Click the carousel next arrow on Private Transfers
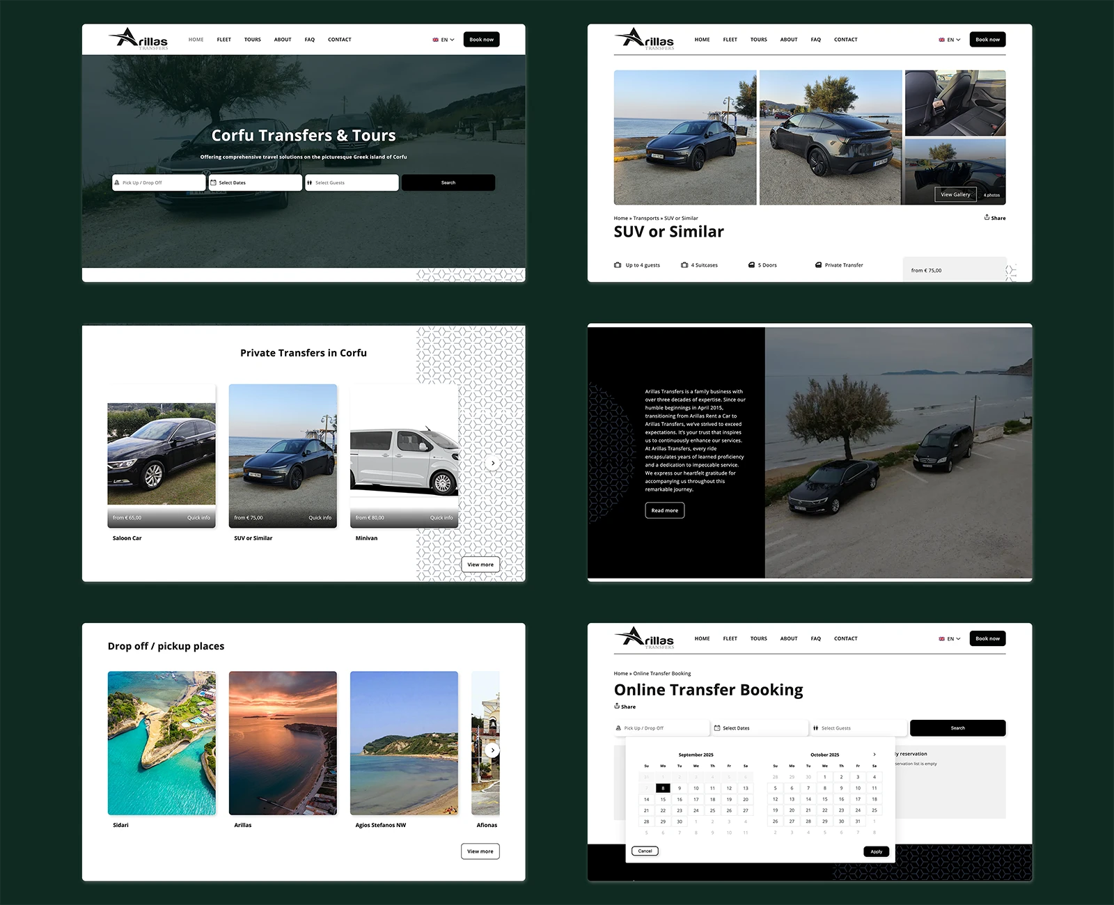Image resolution: width=1114 pixels, height=905 pixels. click(x=493, y=463)
